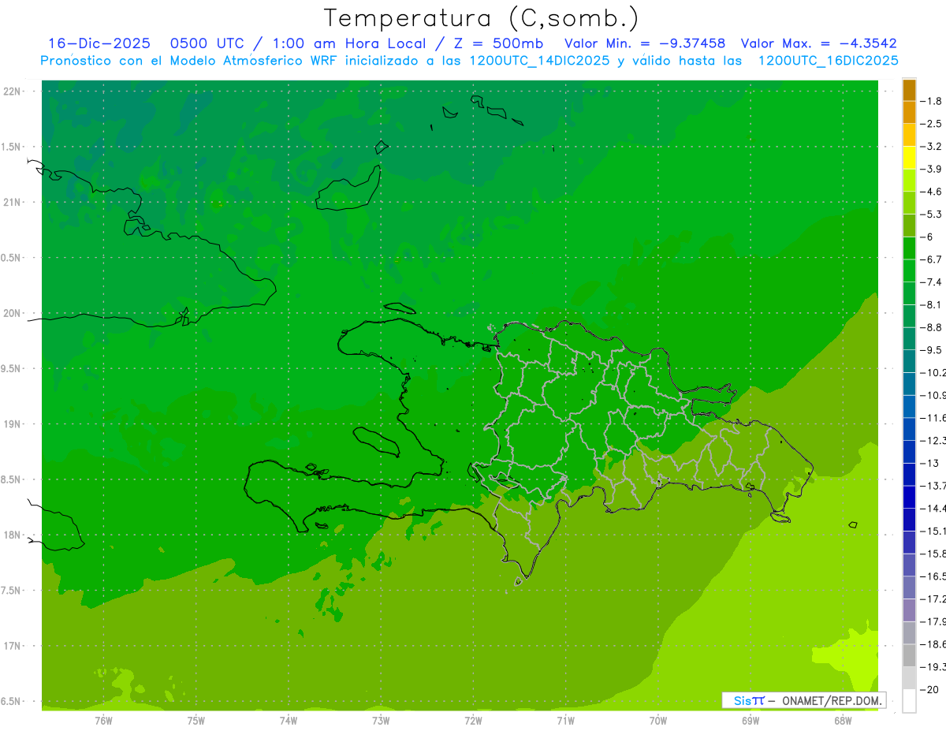Click the '-1.8' legend label
This screenshot has height=731, width=946.
(x=932, y=101)
